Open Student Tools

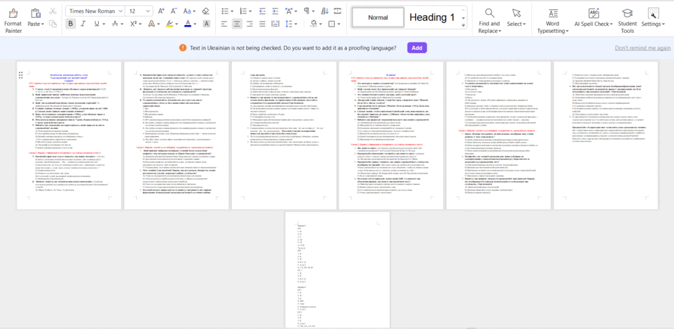point(627,21)
